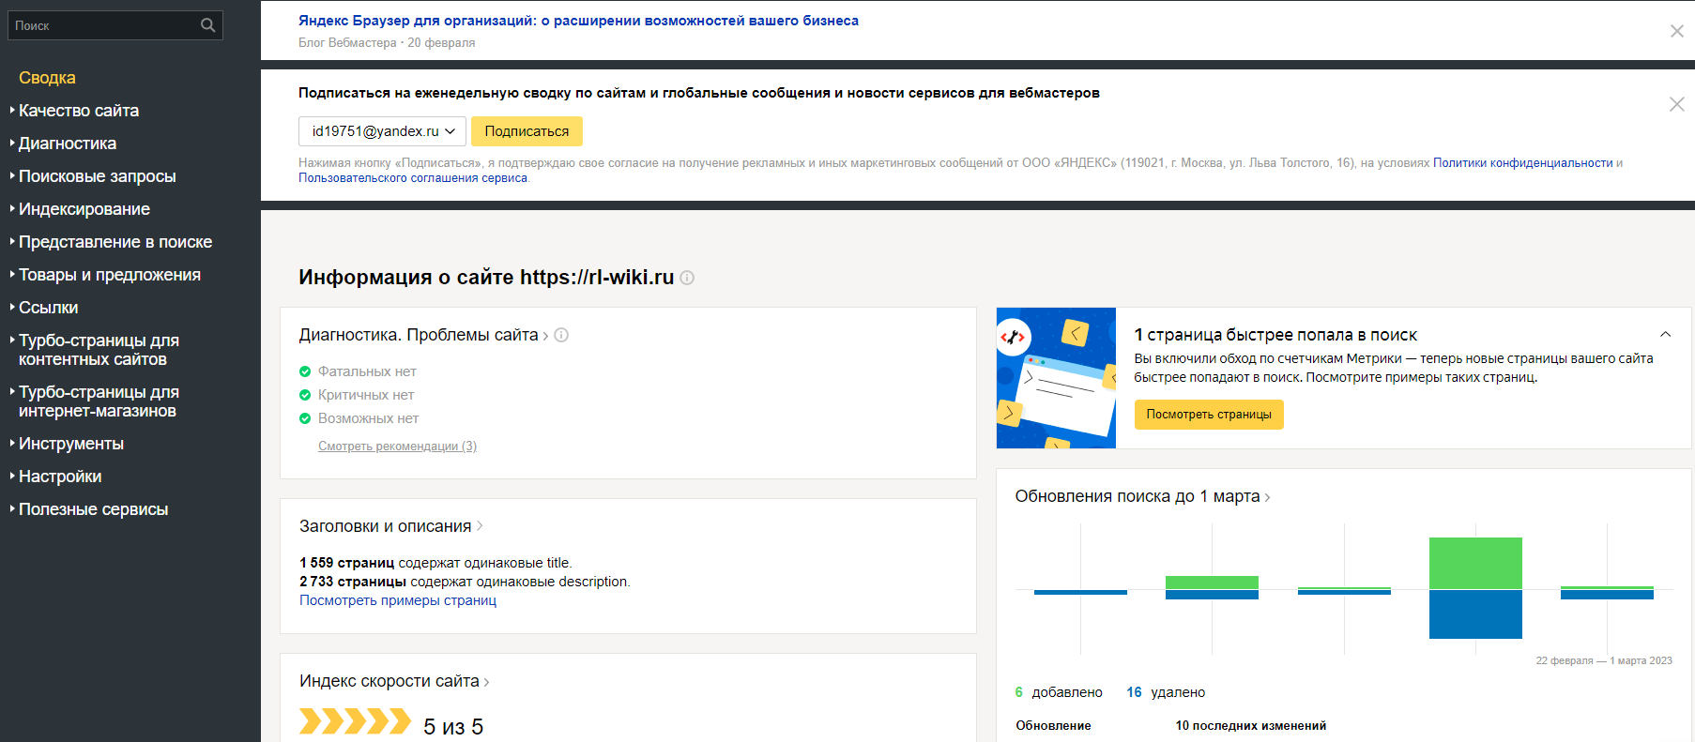Open Обновления поиска до 1 марта
The height and width of the screenshot is (742, 1695).
click(1138, 496)
